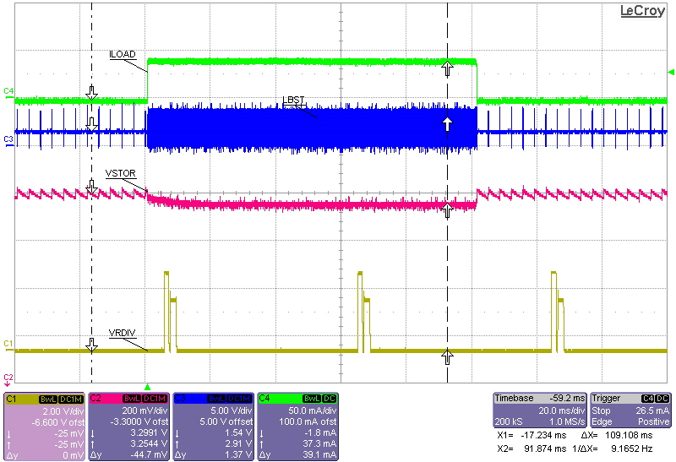676x462 pixels.
Task: Select the left dash-dot X1 cursor line
Action: tap(91, 253)
